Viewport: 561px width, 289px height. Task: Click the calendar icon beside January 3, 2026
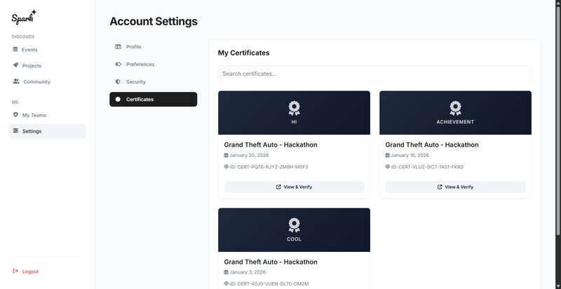point(226,272)
